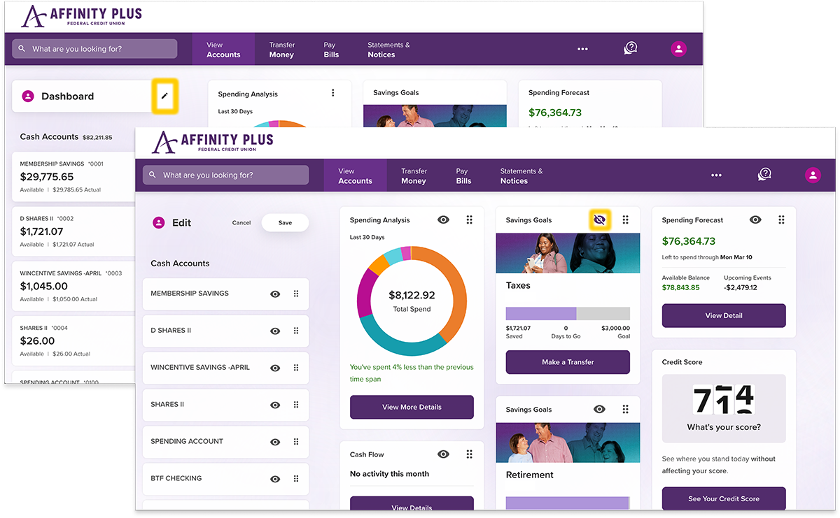Open the help chat bubble icon
Viewport: 840px width, 518px height.
tap(764, 175)
